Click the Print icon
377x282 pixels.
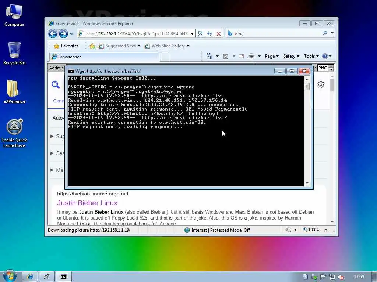pos(251,56)
